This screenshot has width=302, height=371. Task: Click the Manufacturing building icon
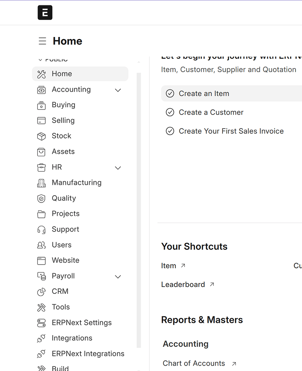[42, 183]
